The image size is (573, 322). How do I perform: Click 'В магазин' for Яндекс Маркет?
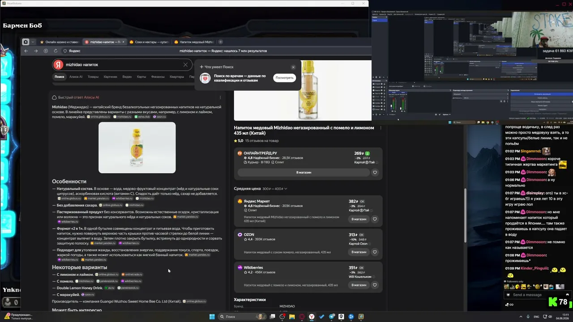(359, 219)
